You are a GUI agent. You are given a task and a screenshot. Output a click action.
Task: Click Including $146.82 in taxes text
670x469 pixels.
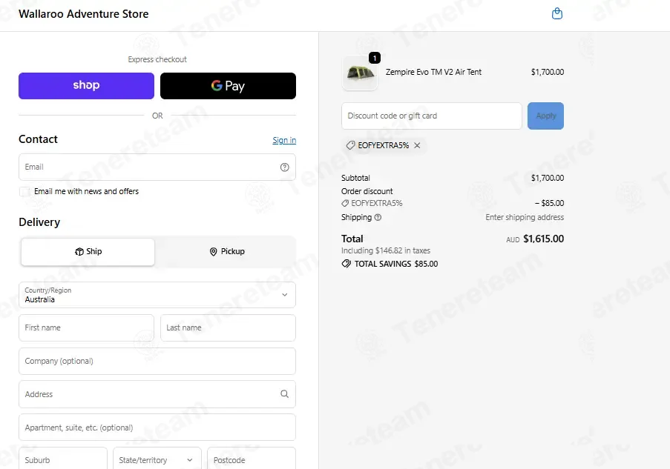pos(385,250)
